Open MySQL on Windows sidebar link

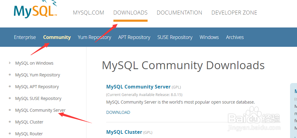34,63
